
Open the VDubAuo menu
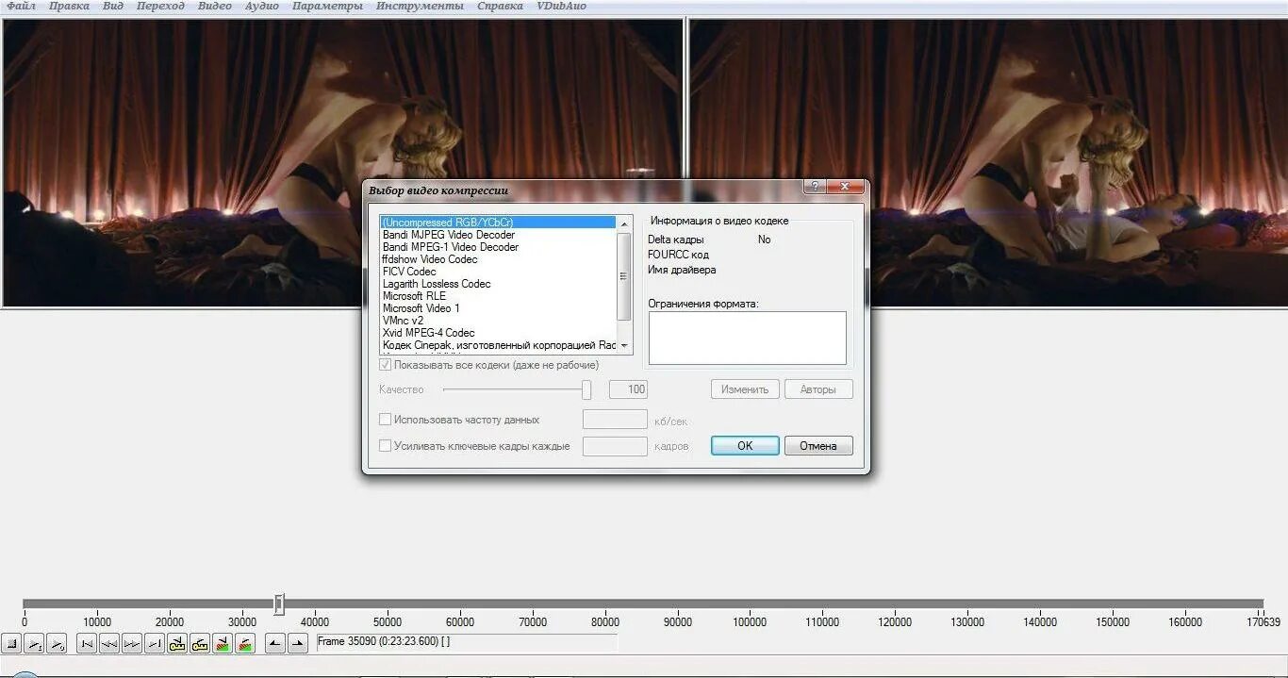tap(561, 6)
